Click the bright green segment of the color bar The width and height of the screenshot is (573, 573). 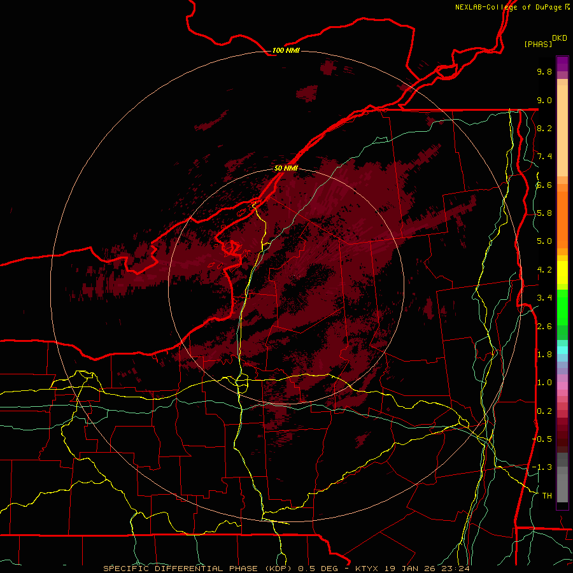coord(562,307)
